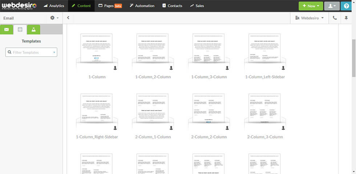This screenshot has height=174, width=356.
Task: Open the Pages beta menu
Action: (x=110, y=6)
